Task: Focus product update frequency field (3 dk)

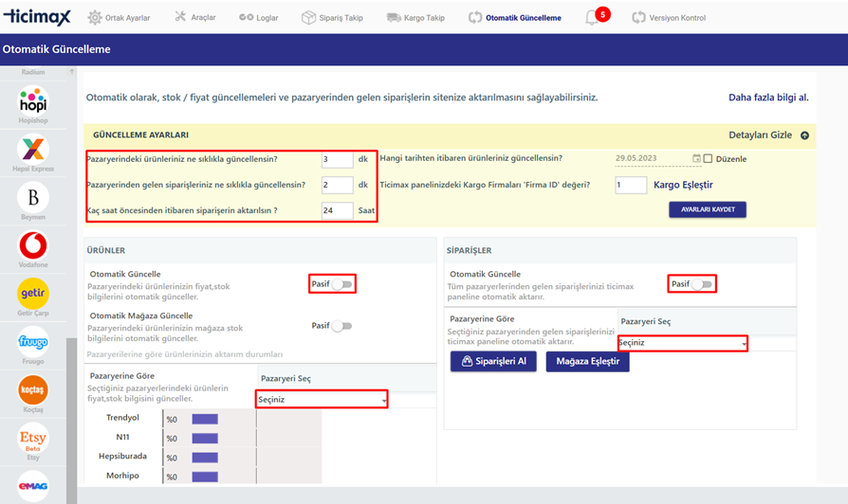Action: coord(338,159)
